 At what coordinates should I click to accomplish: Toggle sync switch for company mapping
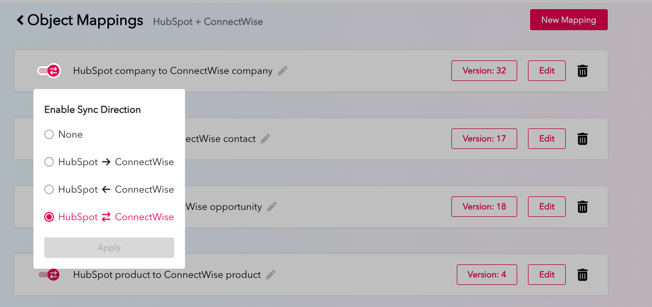click(x=49, y=71)
